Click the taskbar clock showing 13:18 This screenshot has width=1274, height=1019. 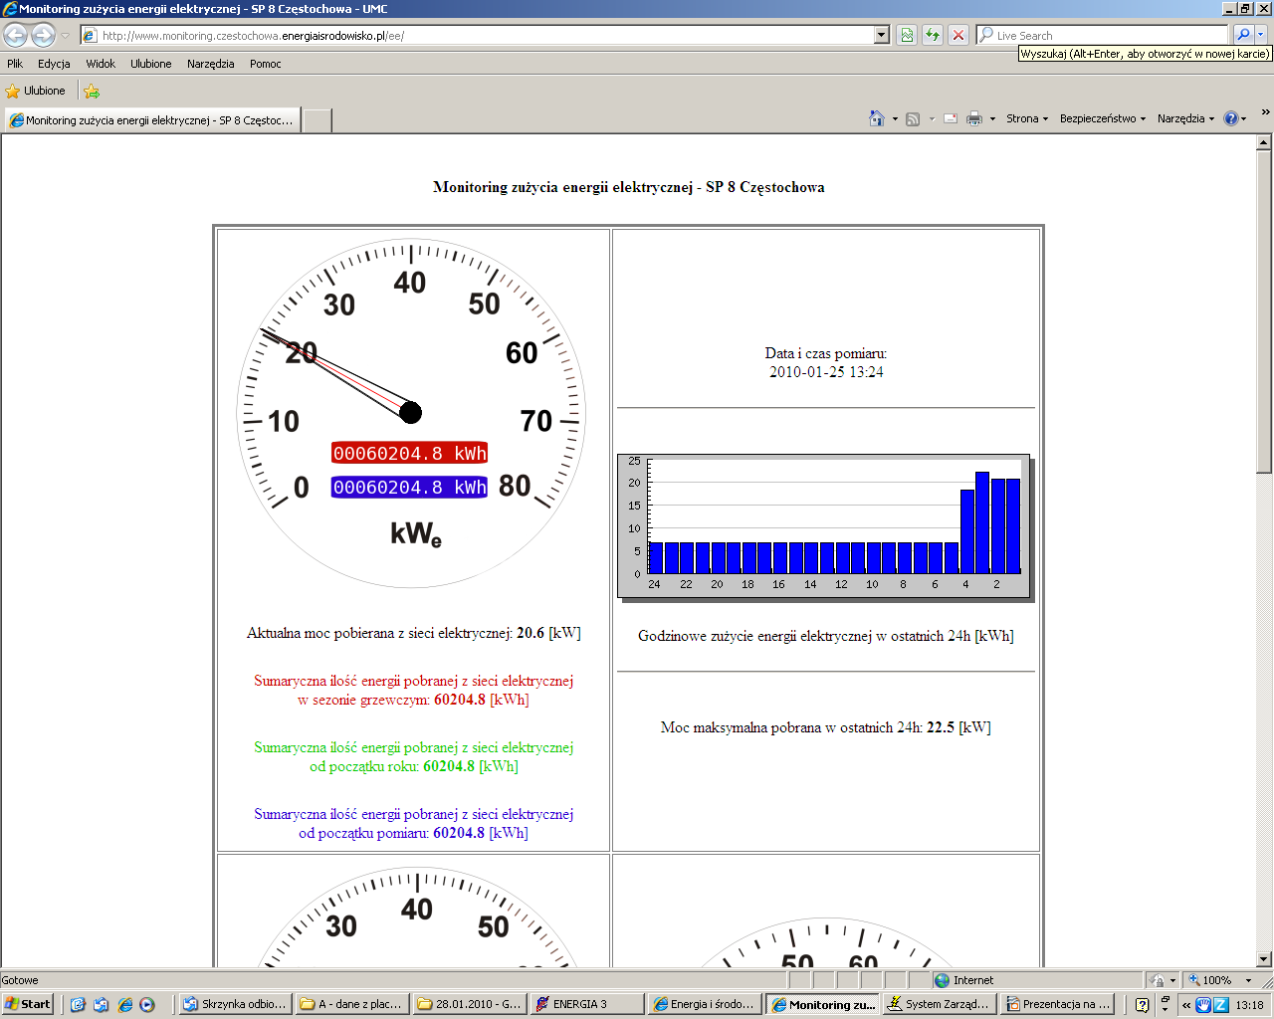1249,1005
